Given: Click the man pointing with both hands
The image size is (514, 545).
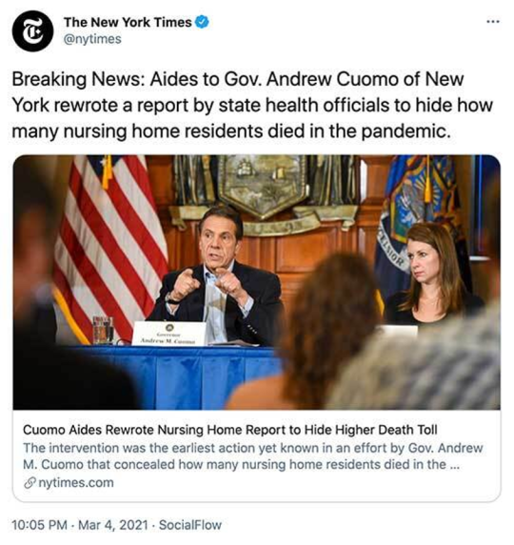Looking at the screenshot, I should (218, 278).
